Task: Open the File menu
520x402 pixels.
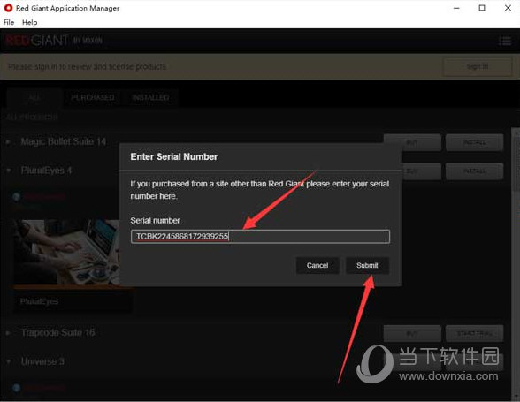Action: pos(9,23)
